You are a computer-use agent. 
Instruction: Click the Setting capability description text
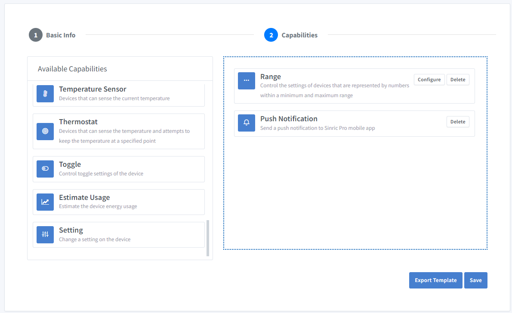click(x=95, y=239)
